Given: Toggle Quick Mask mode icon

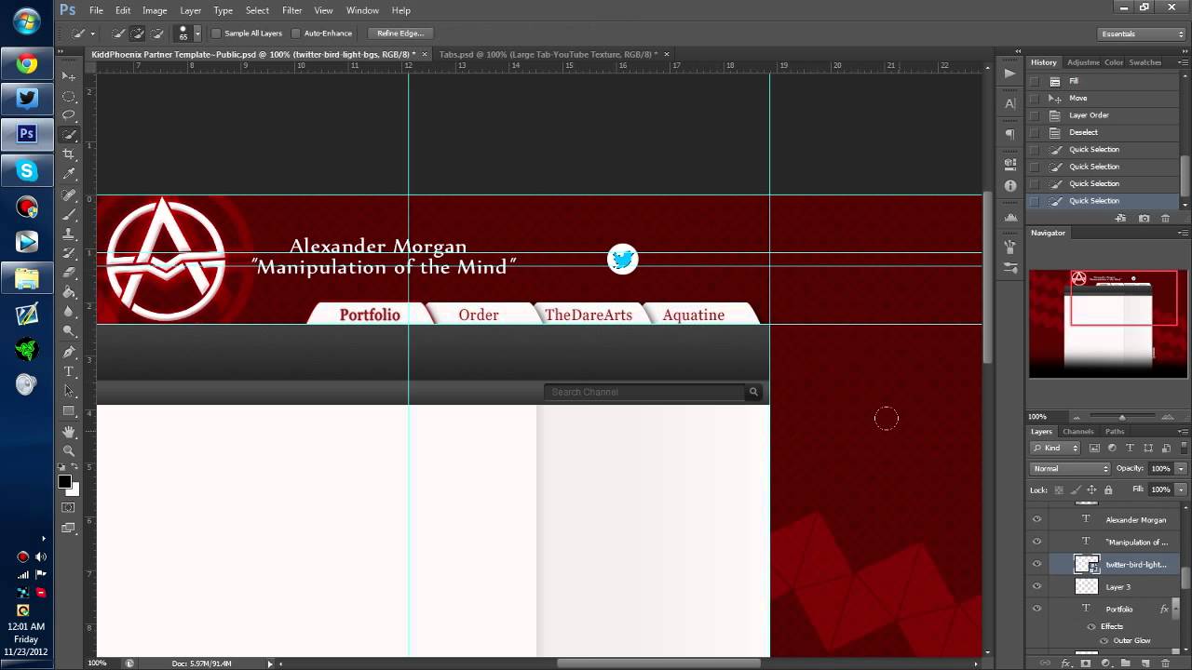Looking at the screenshot, I should tap(68, 507).
